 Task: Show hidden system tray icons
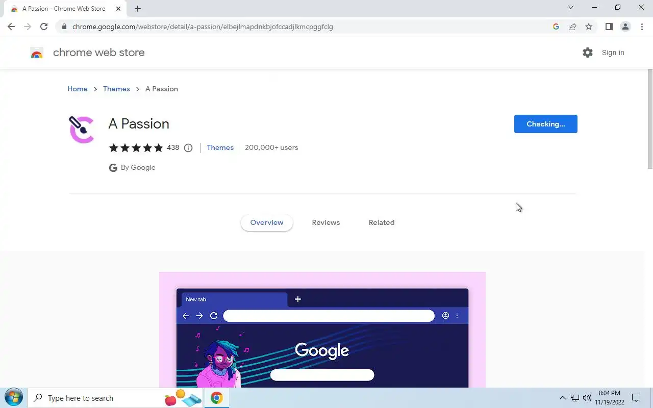point(563,398)
